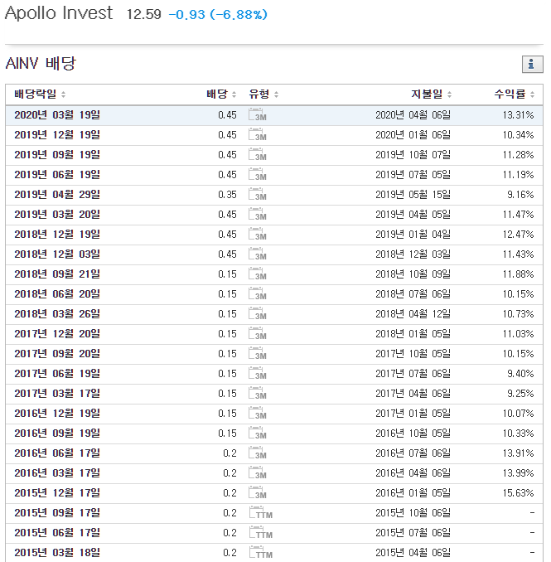Viewport: 551px width, 562px height.
Task: Click yield value 13.99%
Action: 518,473
